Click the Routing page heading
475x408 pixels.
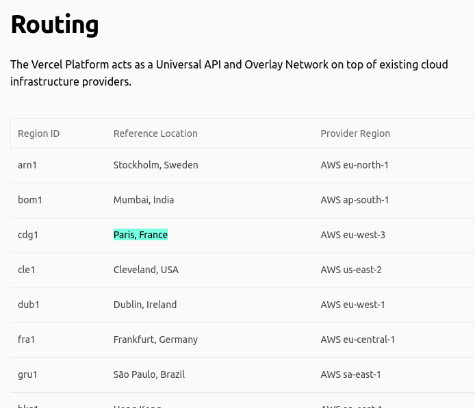55,25
